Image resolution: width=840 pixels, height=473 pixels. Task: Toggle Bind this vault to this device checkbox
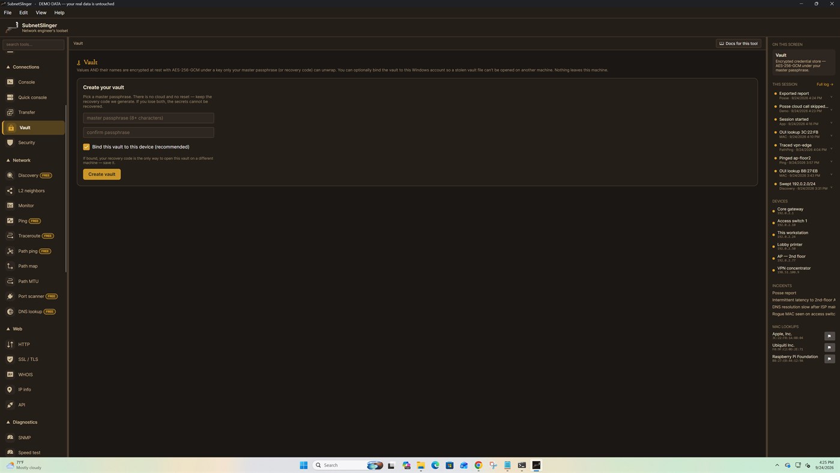coord(86,147)
